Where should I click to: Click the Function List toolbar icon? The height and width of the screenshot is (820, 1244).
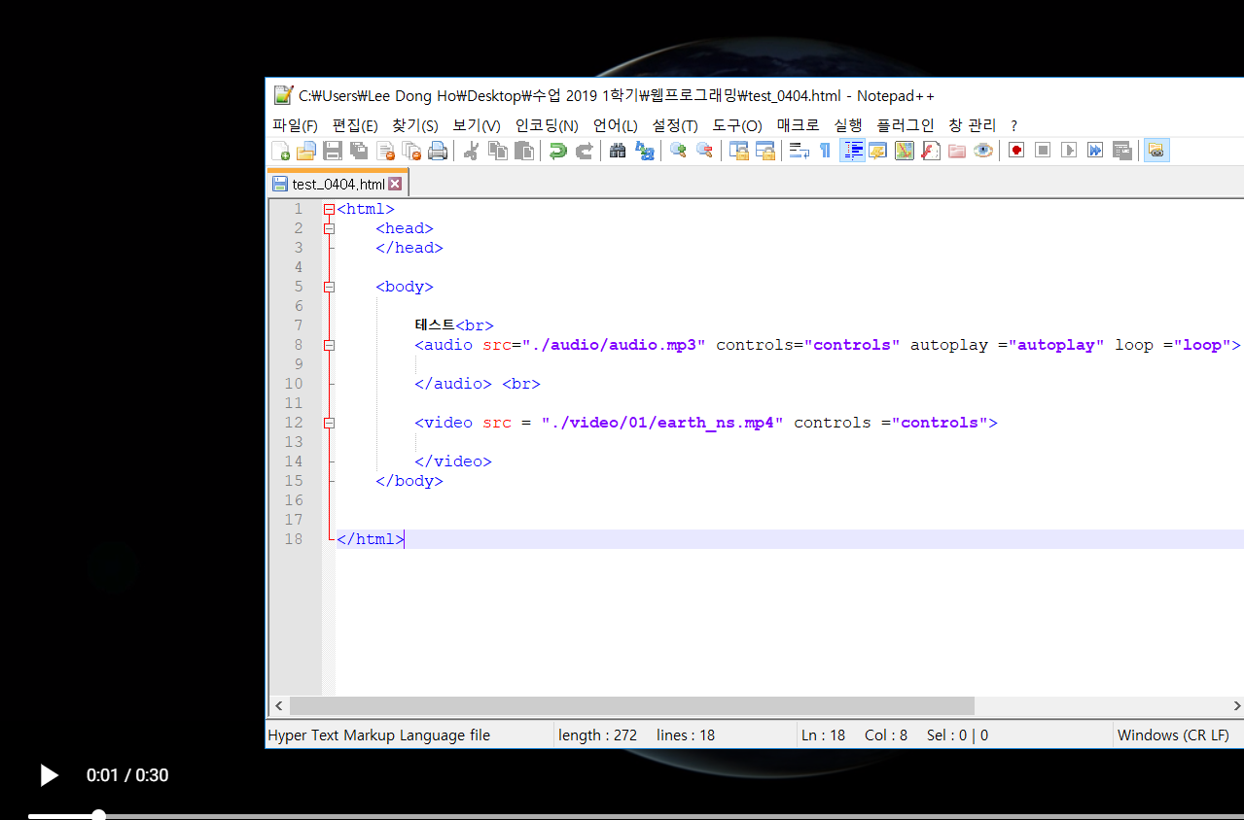pos(931,151)
